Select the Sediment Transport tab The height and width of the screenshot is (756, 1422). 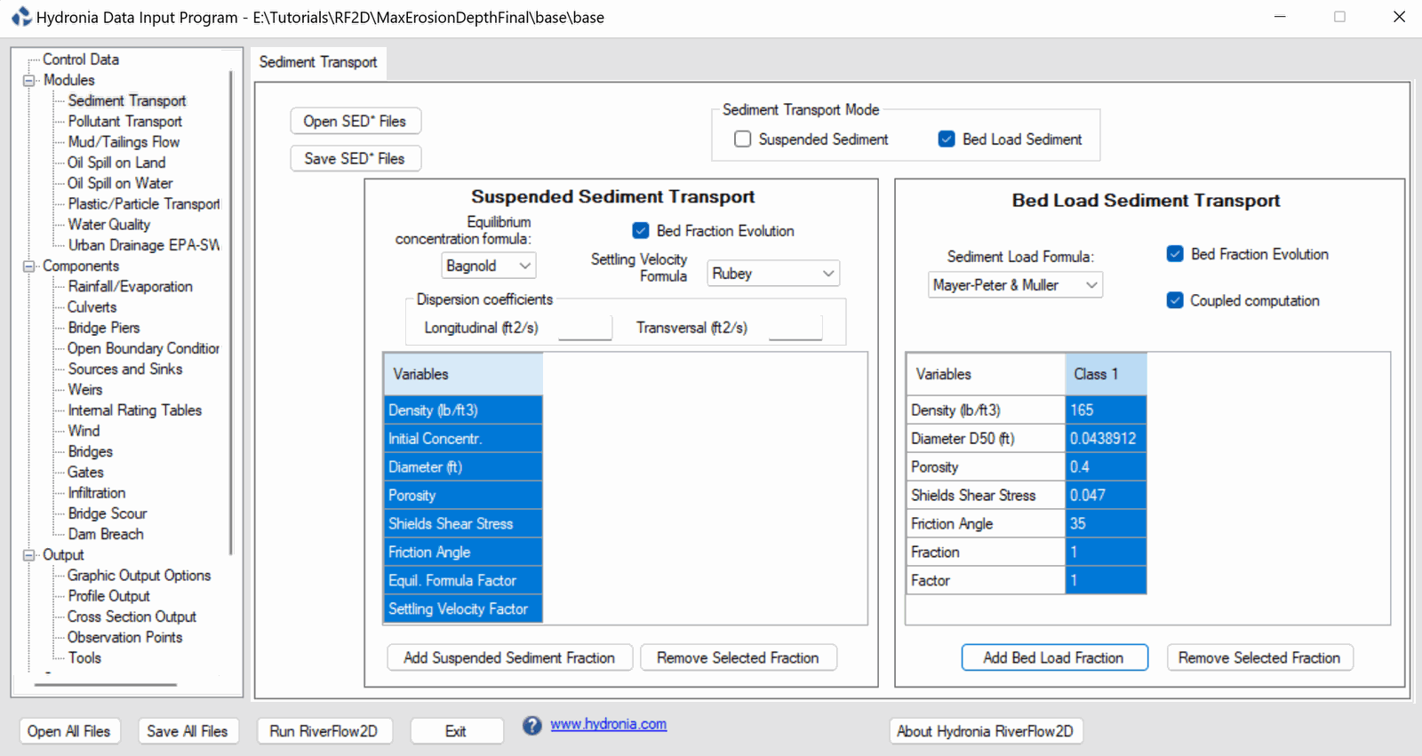[318, 62]
